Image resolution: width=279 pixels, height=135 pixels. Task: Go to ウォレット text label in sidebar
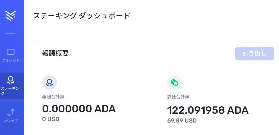pyautogui.click(x=11, y=60)
